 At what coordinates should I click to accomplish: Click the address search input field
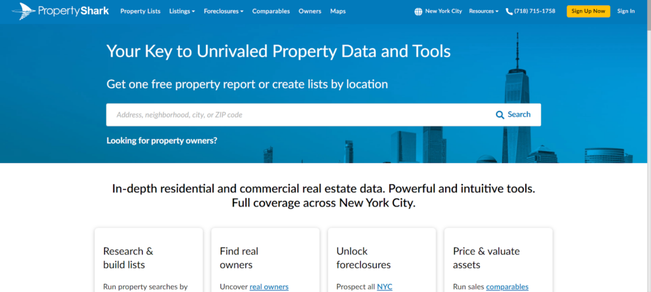(299, 115)
